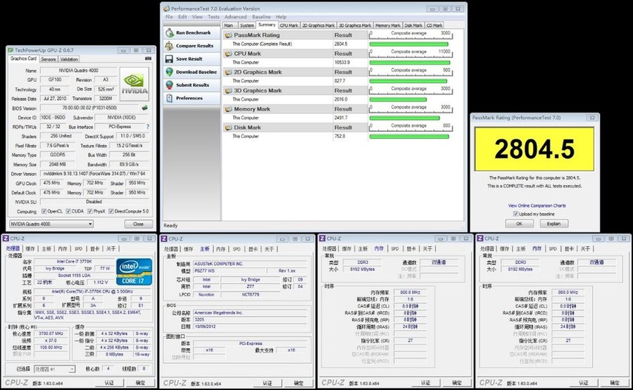Click the Ready status bar text
This screenshot has height=390, width=633.
[x=170, y=225]
